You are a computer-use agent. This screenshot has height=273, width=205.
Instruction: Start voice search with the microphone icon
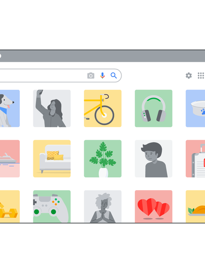click(x=103, y=75)
